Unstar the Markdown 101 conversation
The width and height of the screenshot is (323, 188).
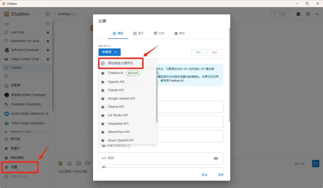coord(48,41)
